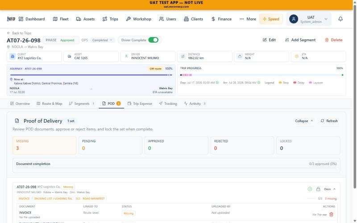Click the weight icon
The height and width of the screenshot is (223, 357).
(240, 56)
